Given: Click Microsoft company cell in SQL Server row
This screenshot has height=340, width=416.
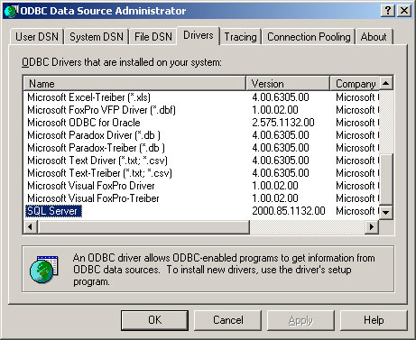Looking at the screenshot, I should point(357,211).
